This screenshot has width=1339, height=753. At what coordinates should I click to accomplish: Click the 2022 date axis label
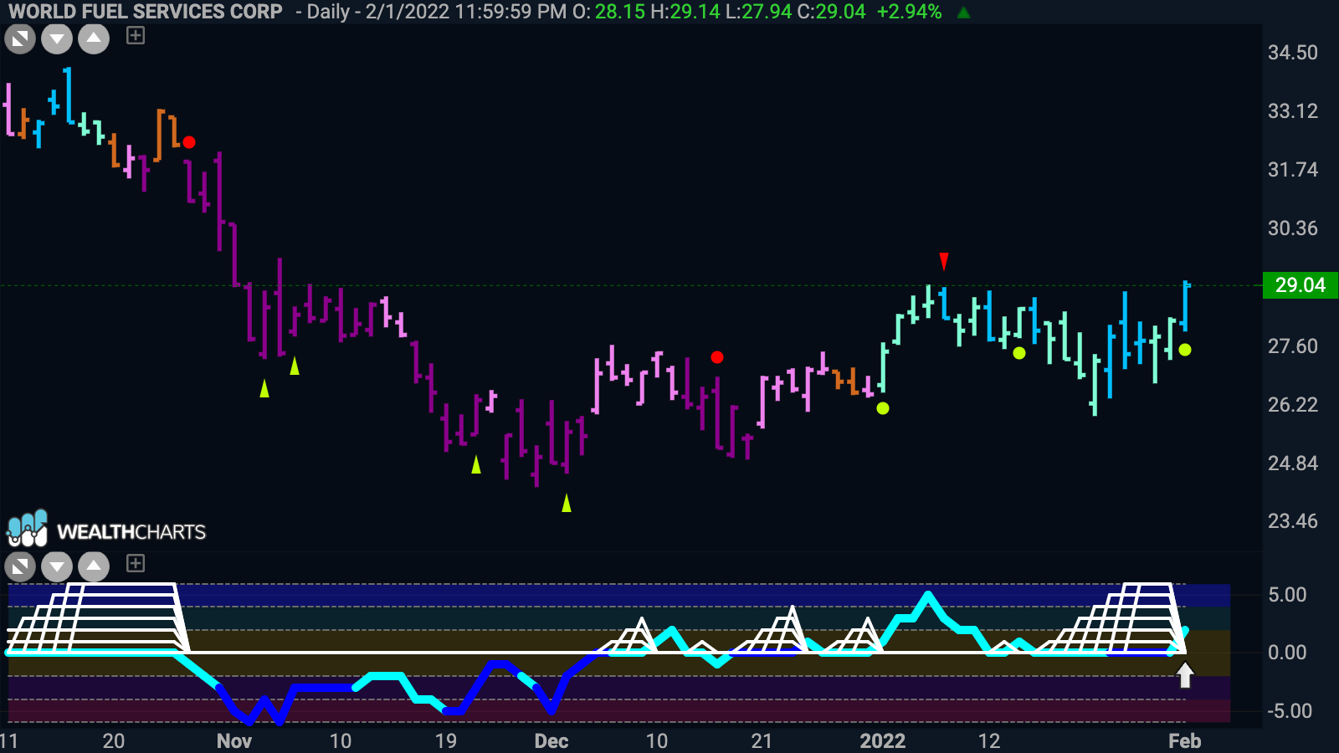pos(883,741)
